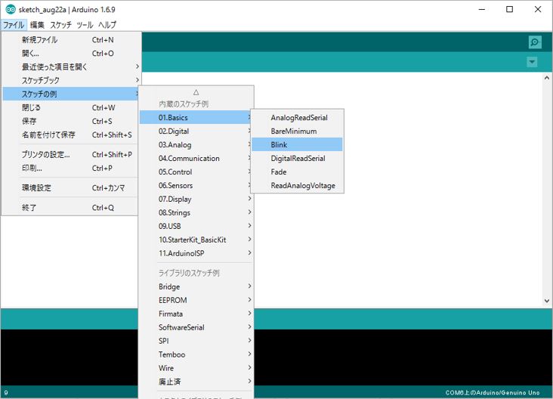Click editor scrollbar down arrow
This screenshot has width=553, height=399.
point(547,301)
